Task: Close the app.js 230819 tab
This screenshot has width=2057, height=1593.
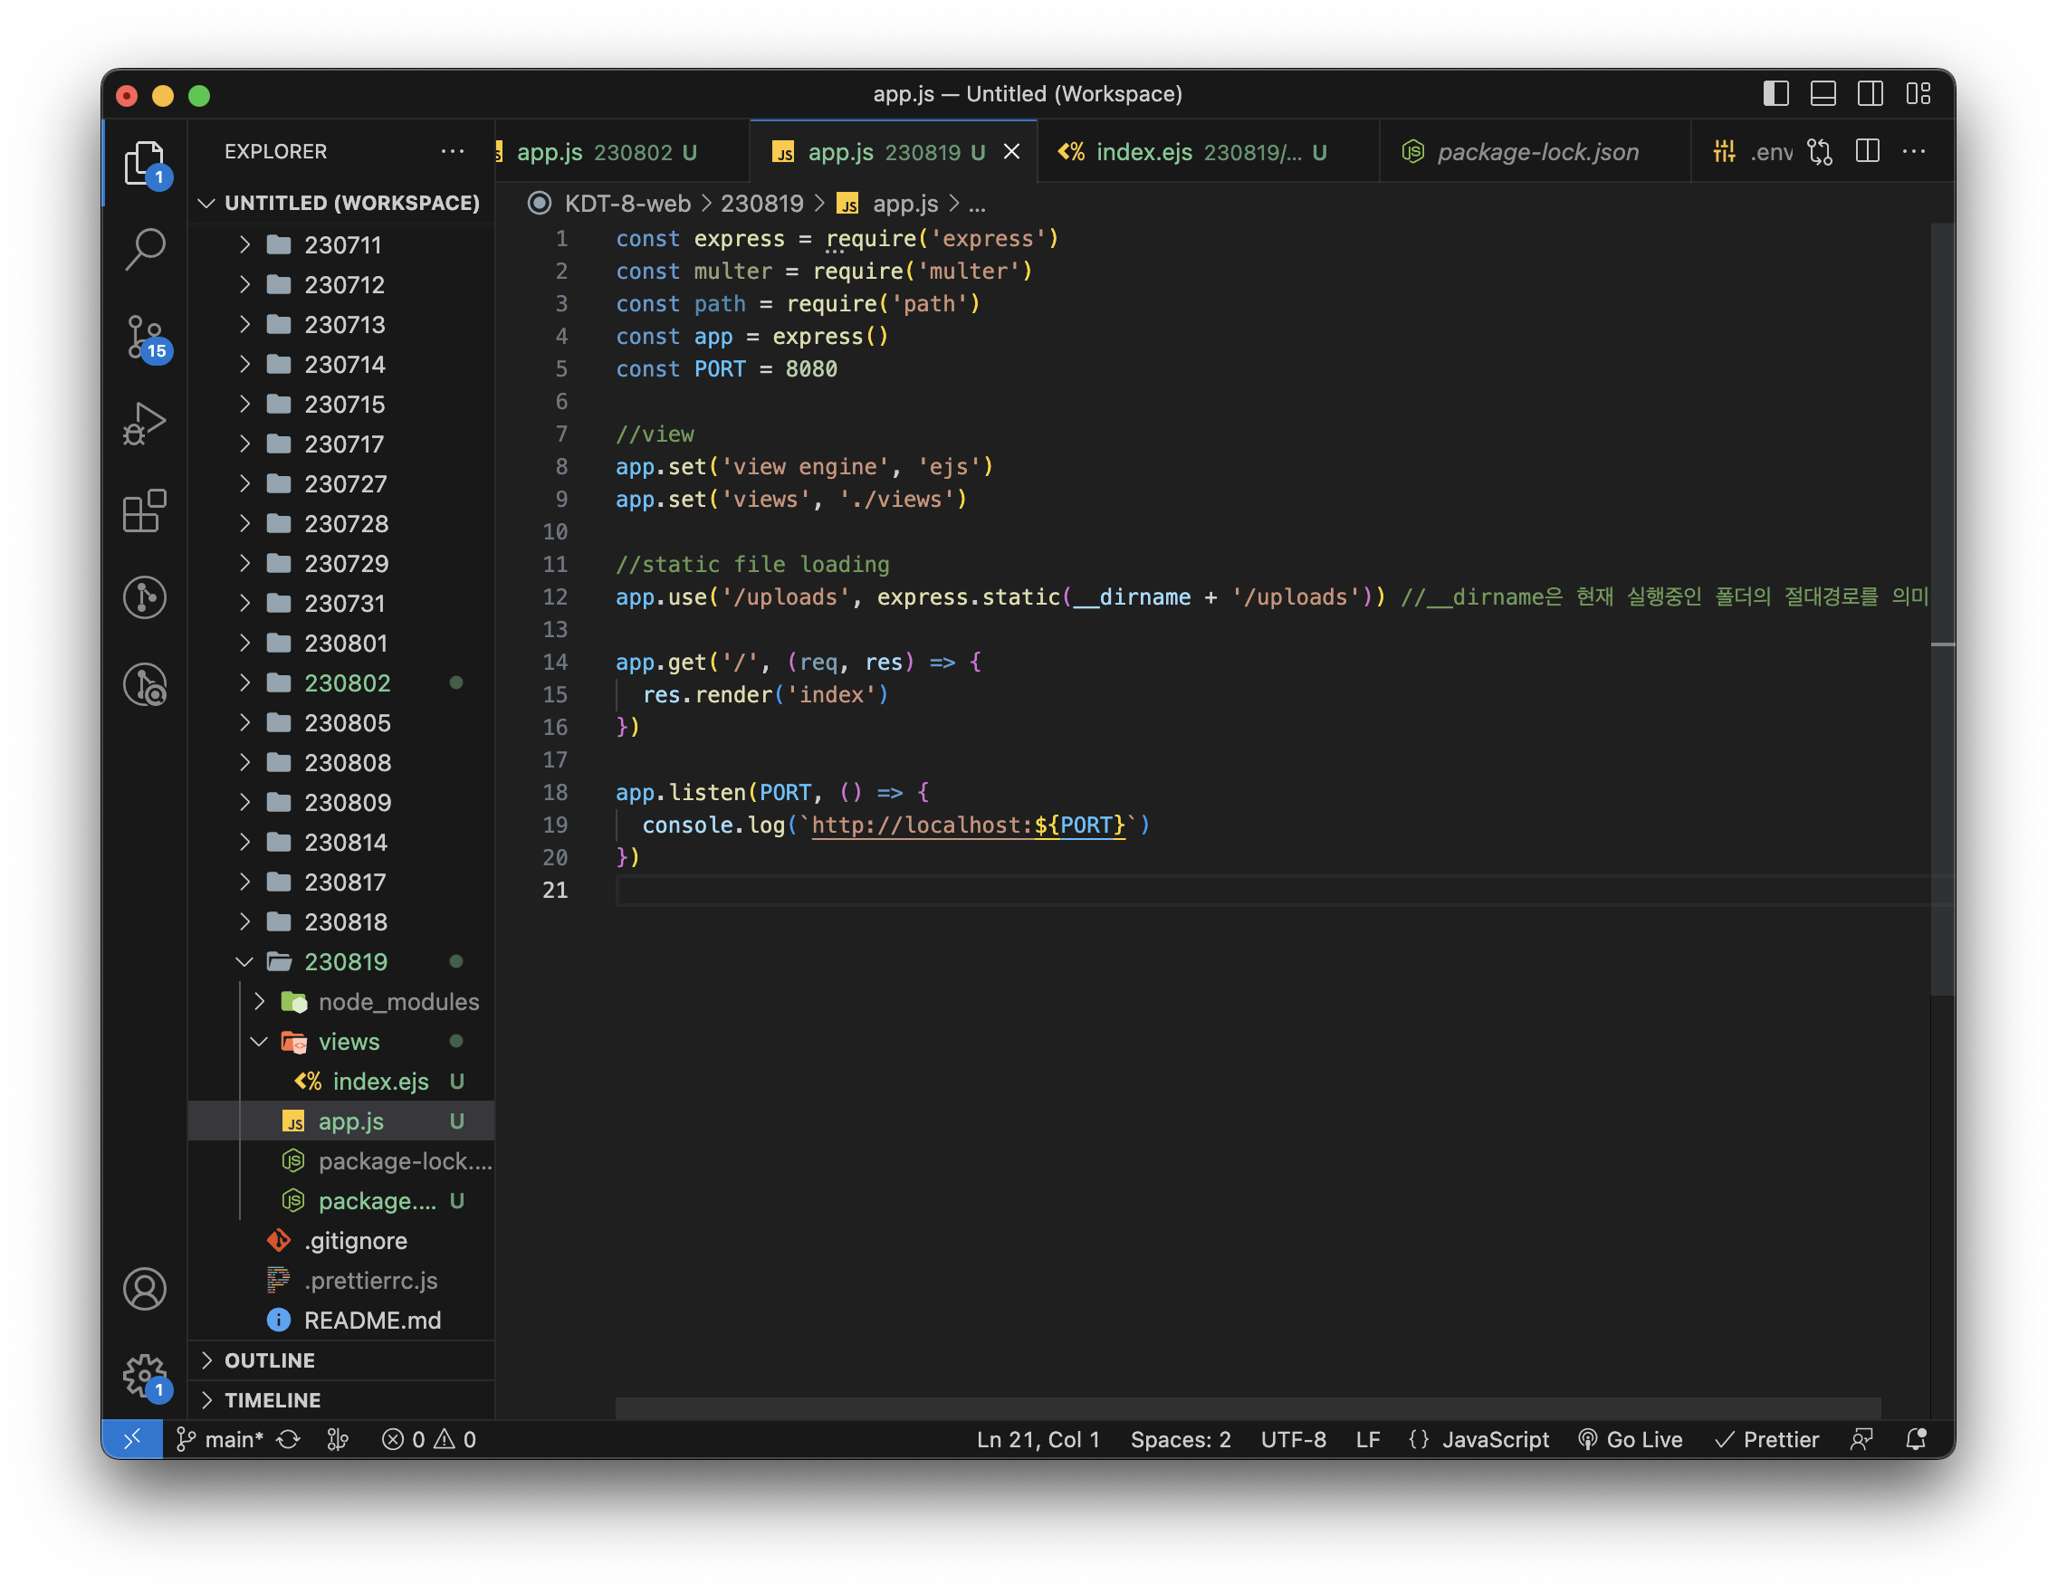Action: click(1011, 151)
